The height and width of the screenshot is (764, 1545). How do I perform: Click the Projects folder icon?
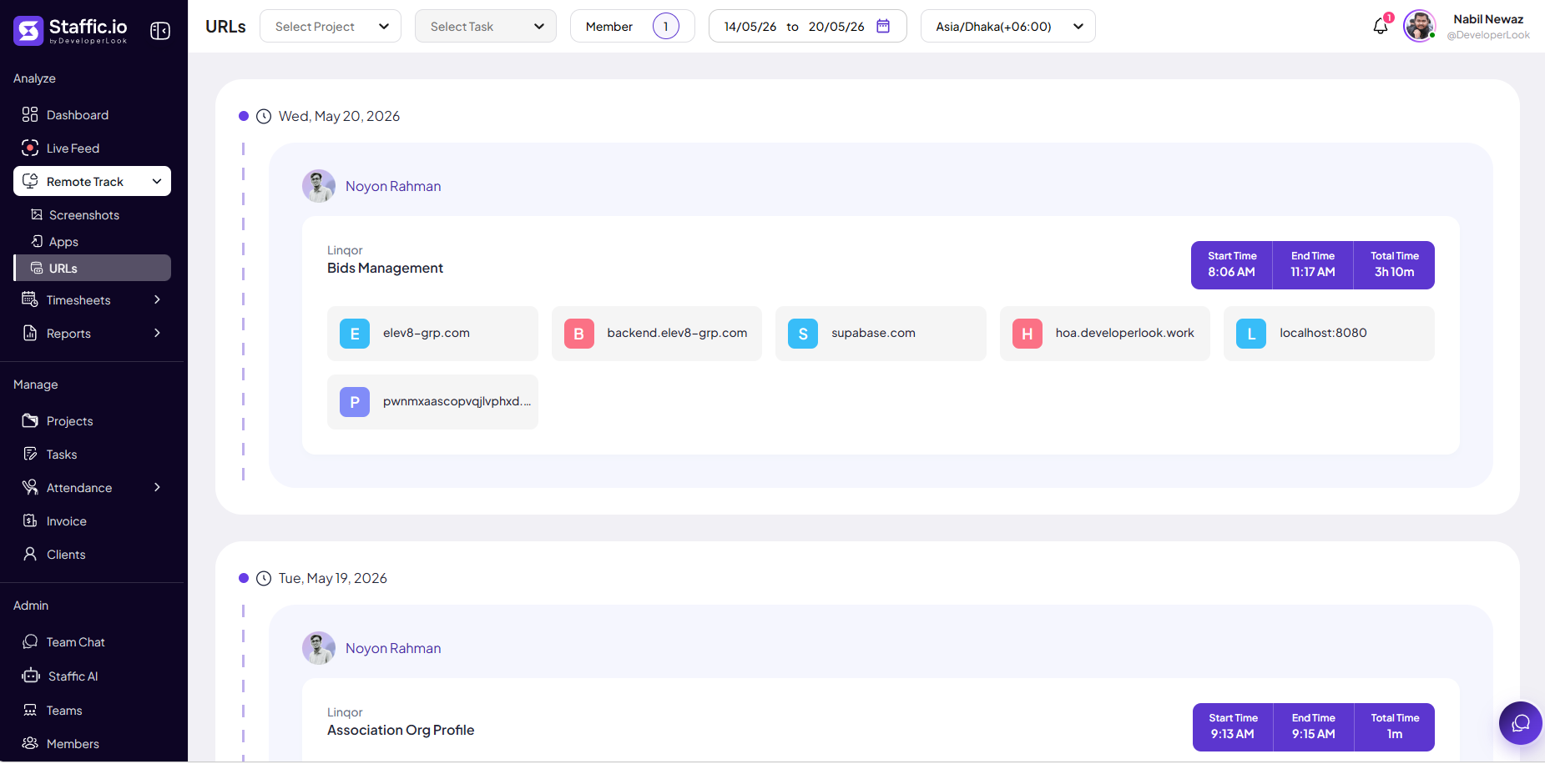point(30,420)
